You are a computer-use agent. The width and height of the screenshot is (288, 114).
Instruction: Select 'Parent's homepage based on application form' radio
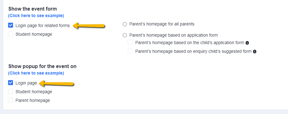pos(125,35)
